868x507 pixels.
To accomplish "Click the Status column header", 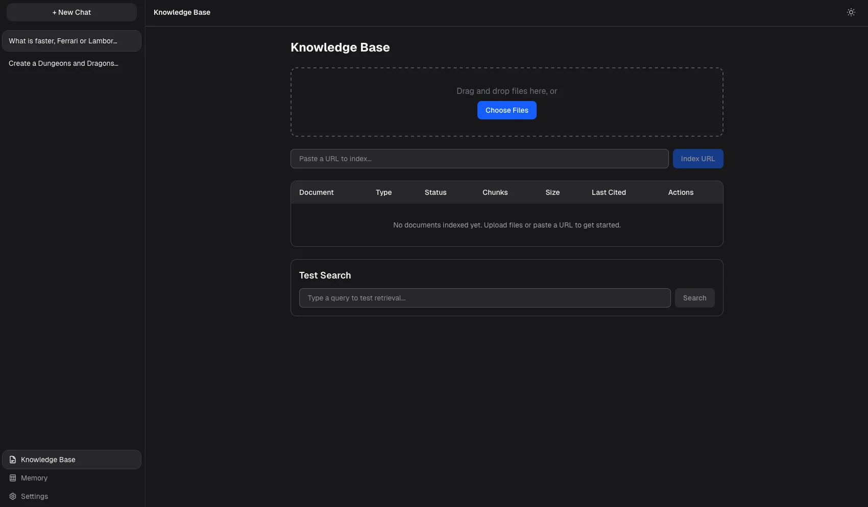I will (x=435, y=192).
